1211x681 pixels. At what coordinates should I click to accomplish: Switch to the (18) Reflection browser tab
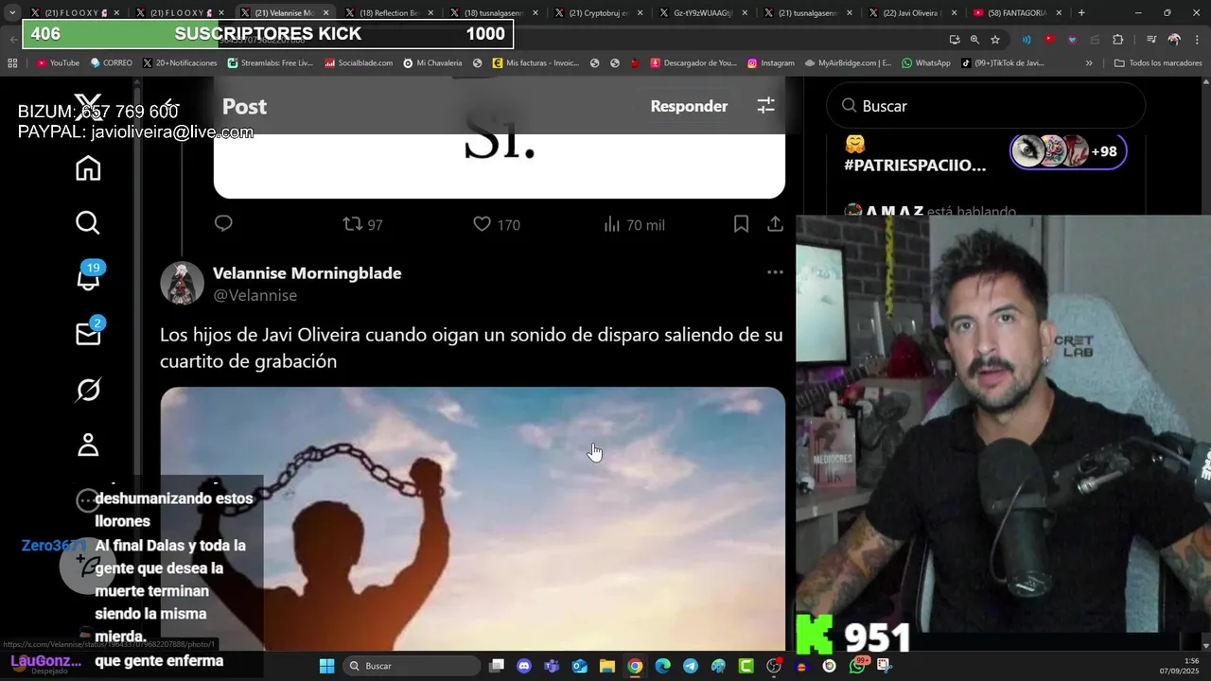(x=389, y=13)
